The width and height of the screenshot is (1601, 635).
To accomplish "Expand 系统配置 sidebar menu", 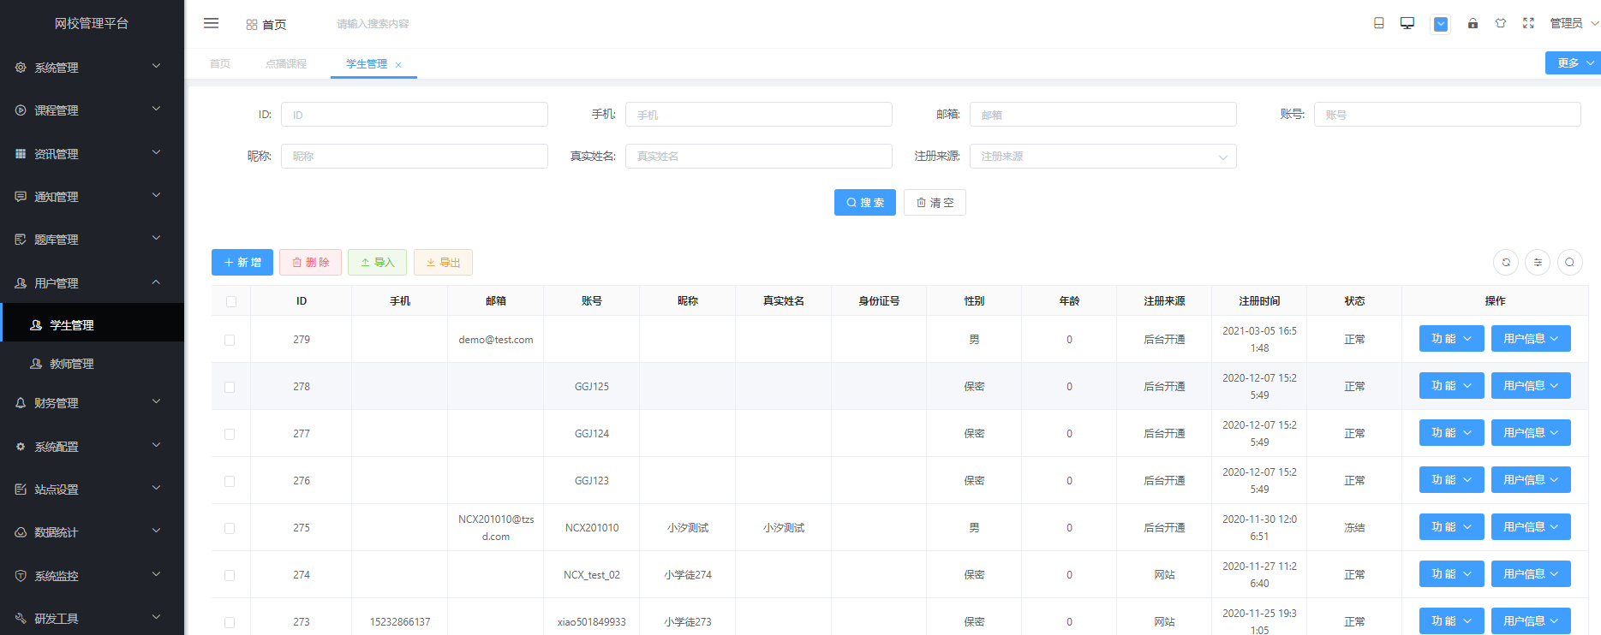I will 92,446.
